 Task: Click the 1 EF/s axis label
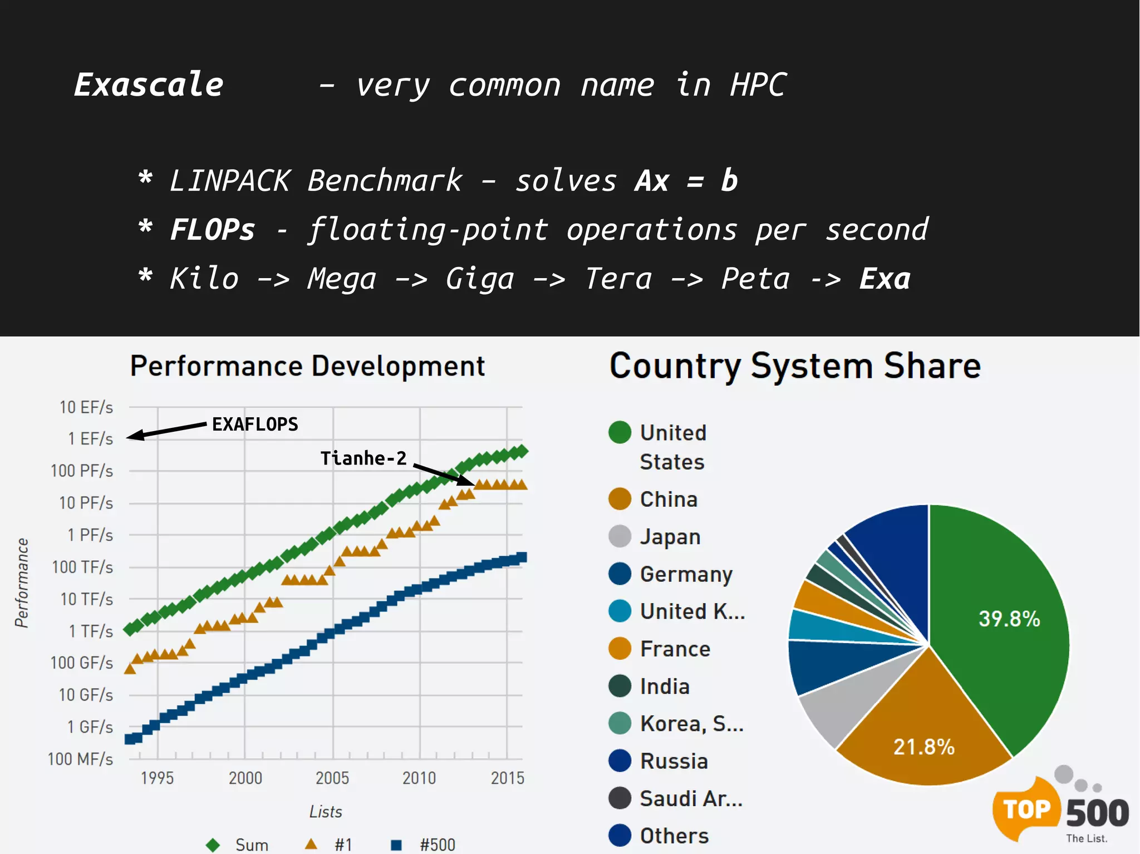pos(91,439)
